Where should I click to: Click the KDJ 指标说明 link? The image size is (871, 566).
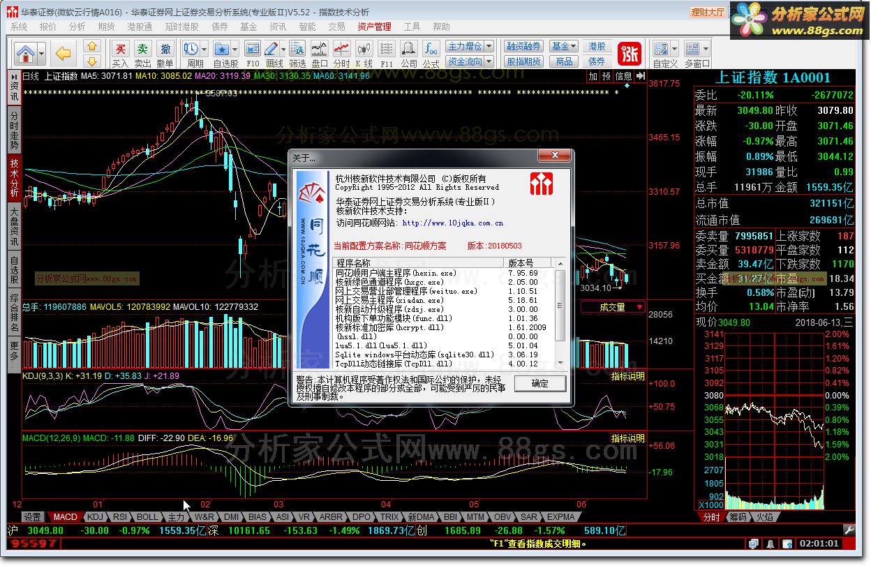pyautogui.click(x=628, y=376)
